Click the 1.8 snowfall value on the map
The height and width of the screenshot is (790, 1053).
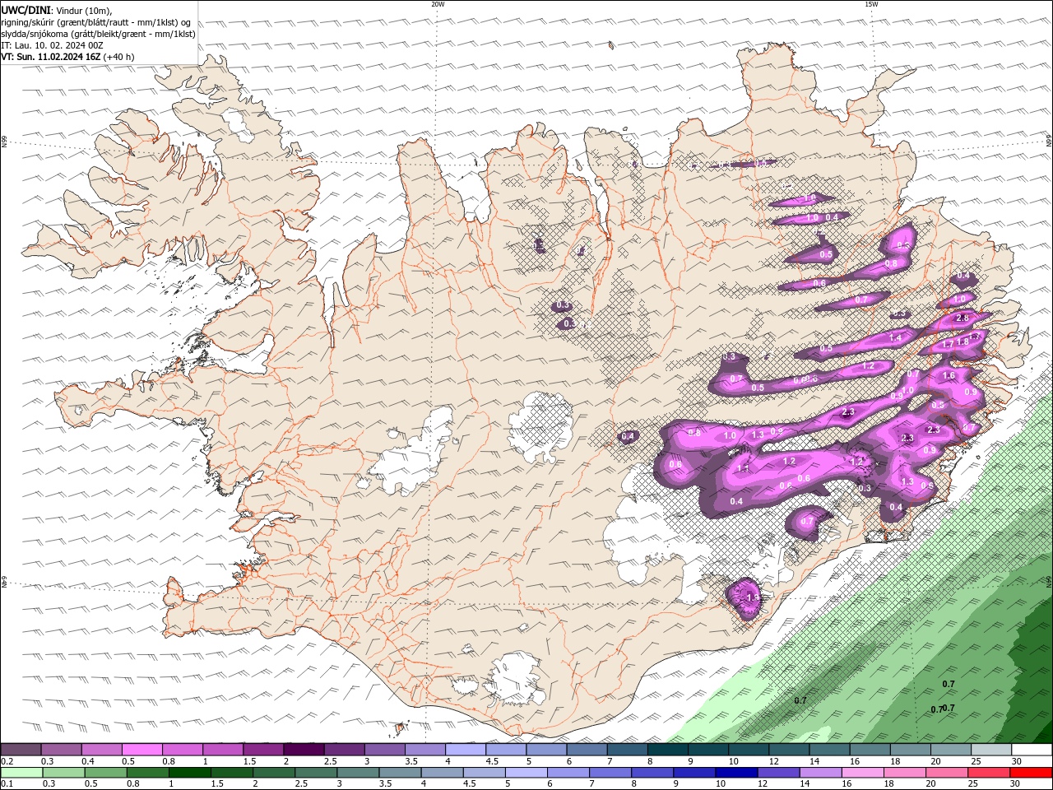(963, 342)
